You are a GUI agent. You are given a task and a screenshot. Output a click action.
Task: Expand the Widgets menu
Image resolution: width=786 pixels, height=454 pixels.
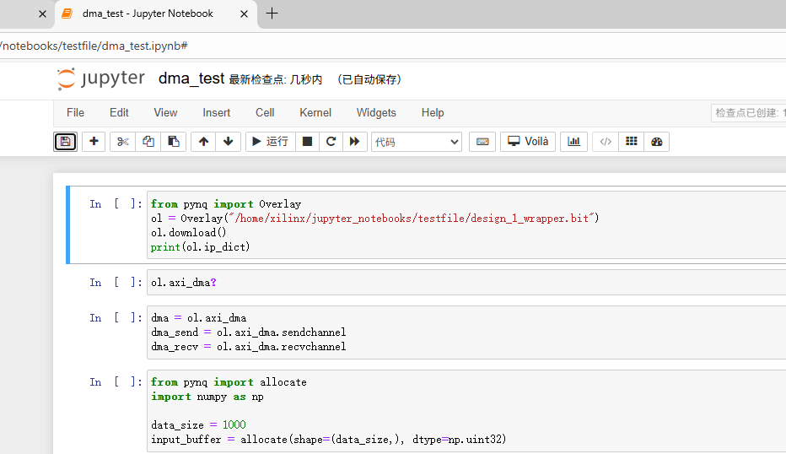click(x=376, y=112)
